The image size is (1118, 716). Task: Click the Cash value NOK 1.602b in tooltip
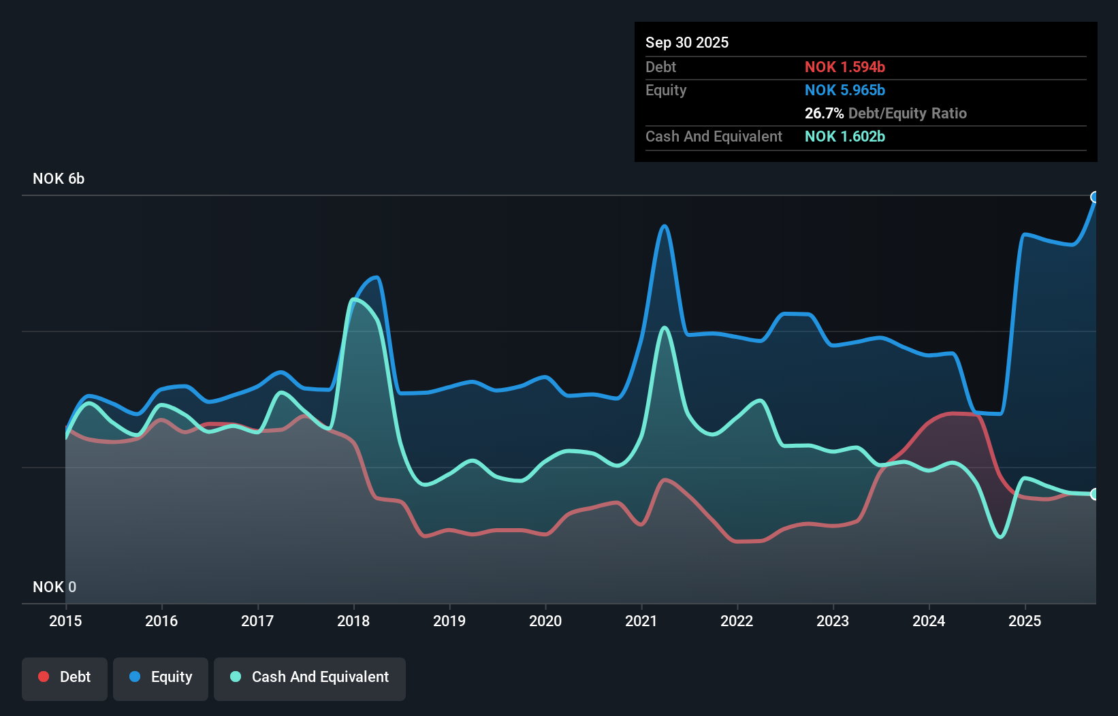click(844, 136)
